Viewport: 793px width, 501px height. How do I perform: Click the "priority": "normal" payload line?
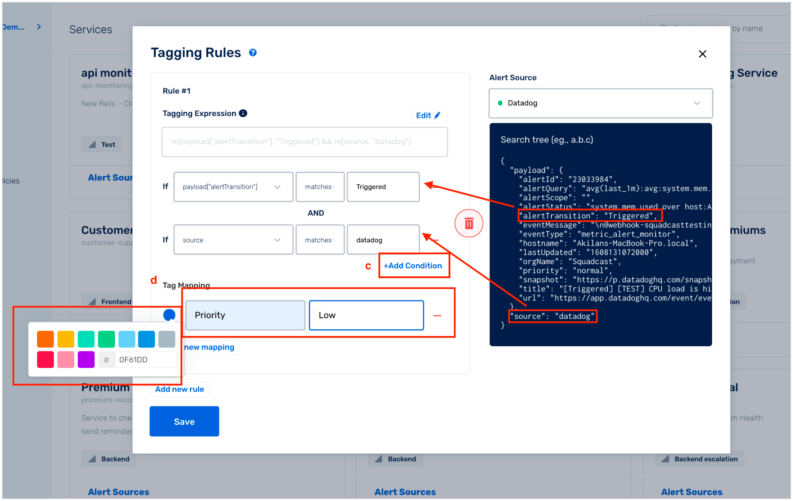pyautogui.click(x=565, y=270)
